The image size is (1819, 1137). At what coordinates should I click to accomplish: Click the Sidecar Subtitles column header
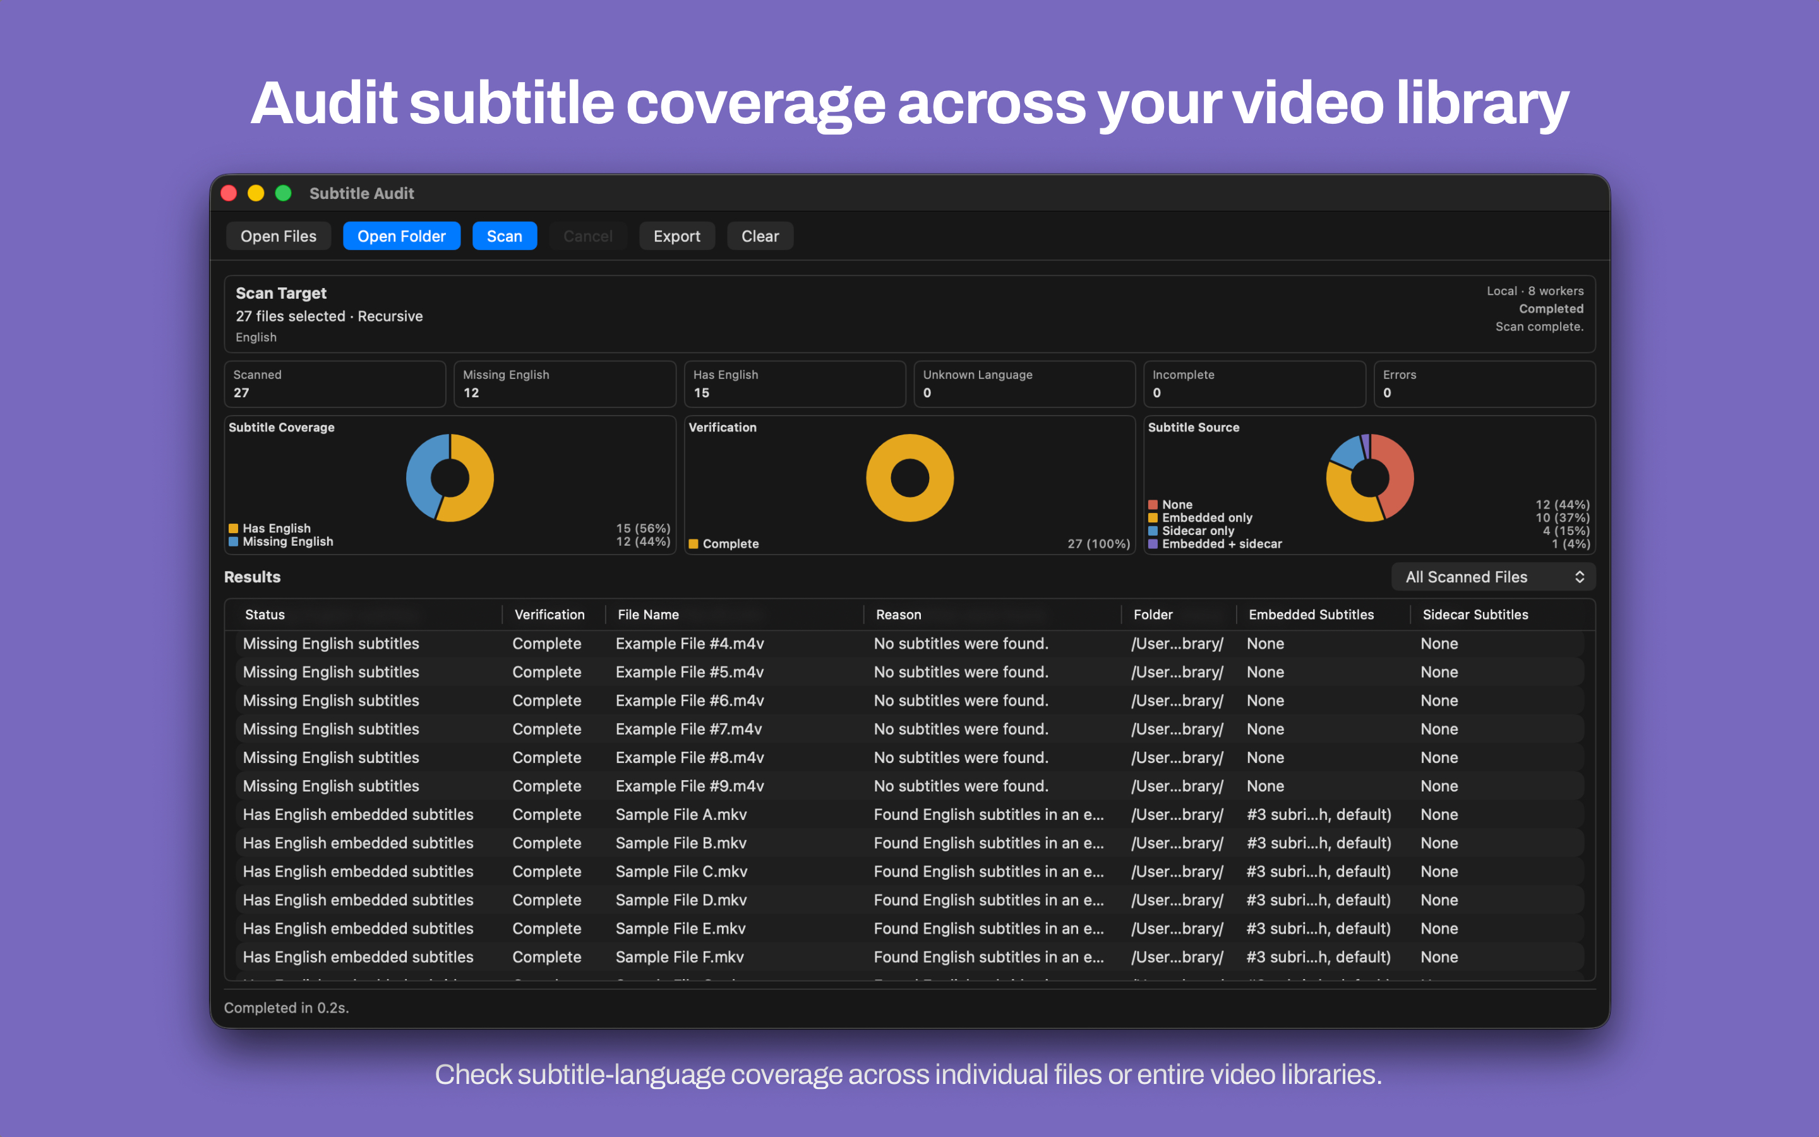[1475, 615]
